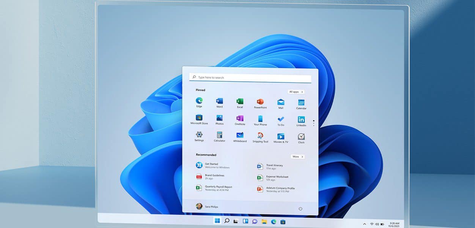Open the pinned Excel app
Image resolution: width=475 pixels, height=228 pixels.
(x=240, y=103)
